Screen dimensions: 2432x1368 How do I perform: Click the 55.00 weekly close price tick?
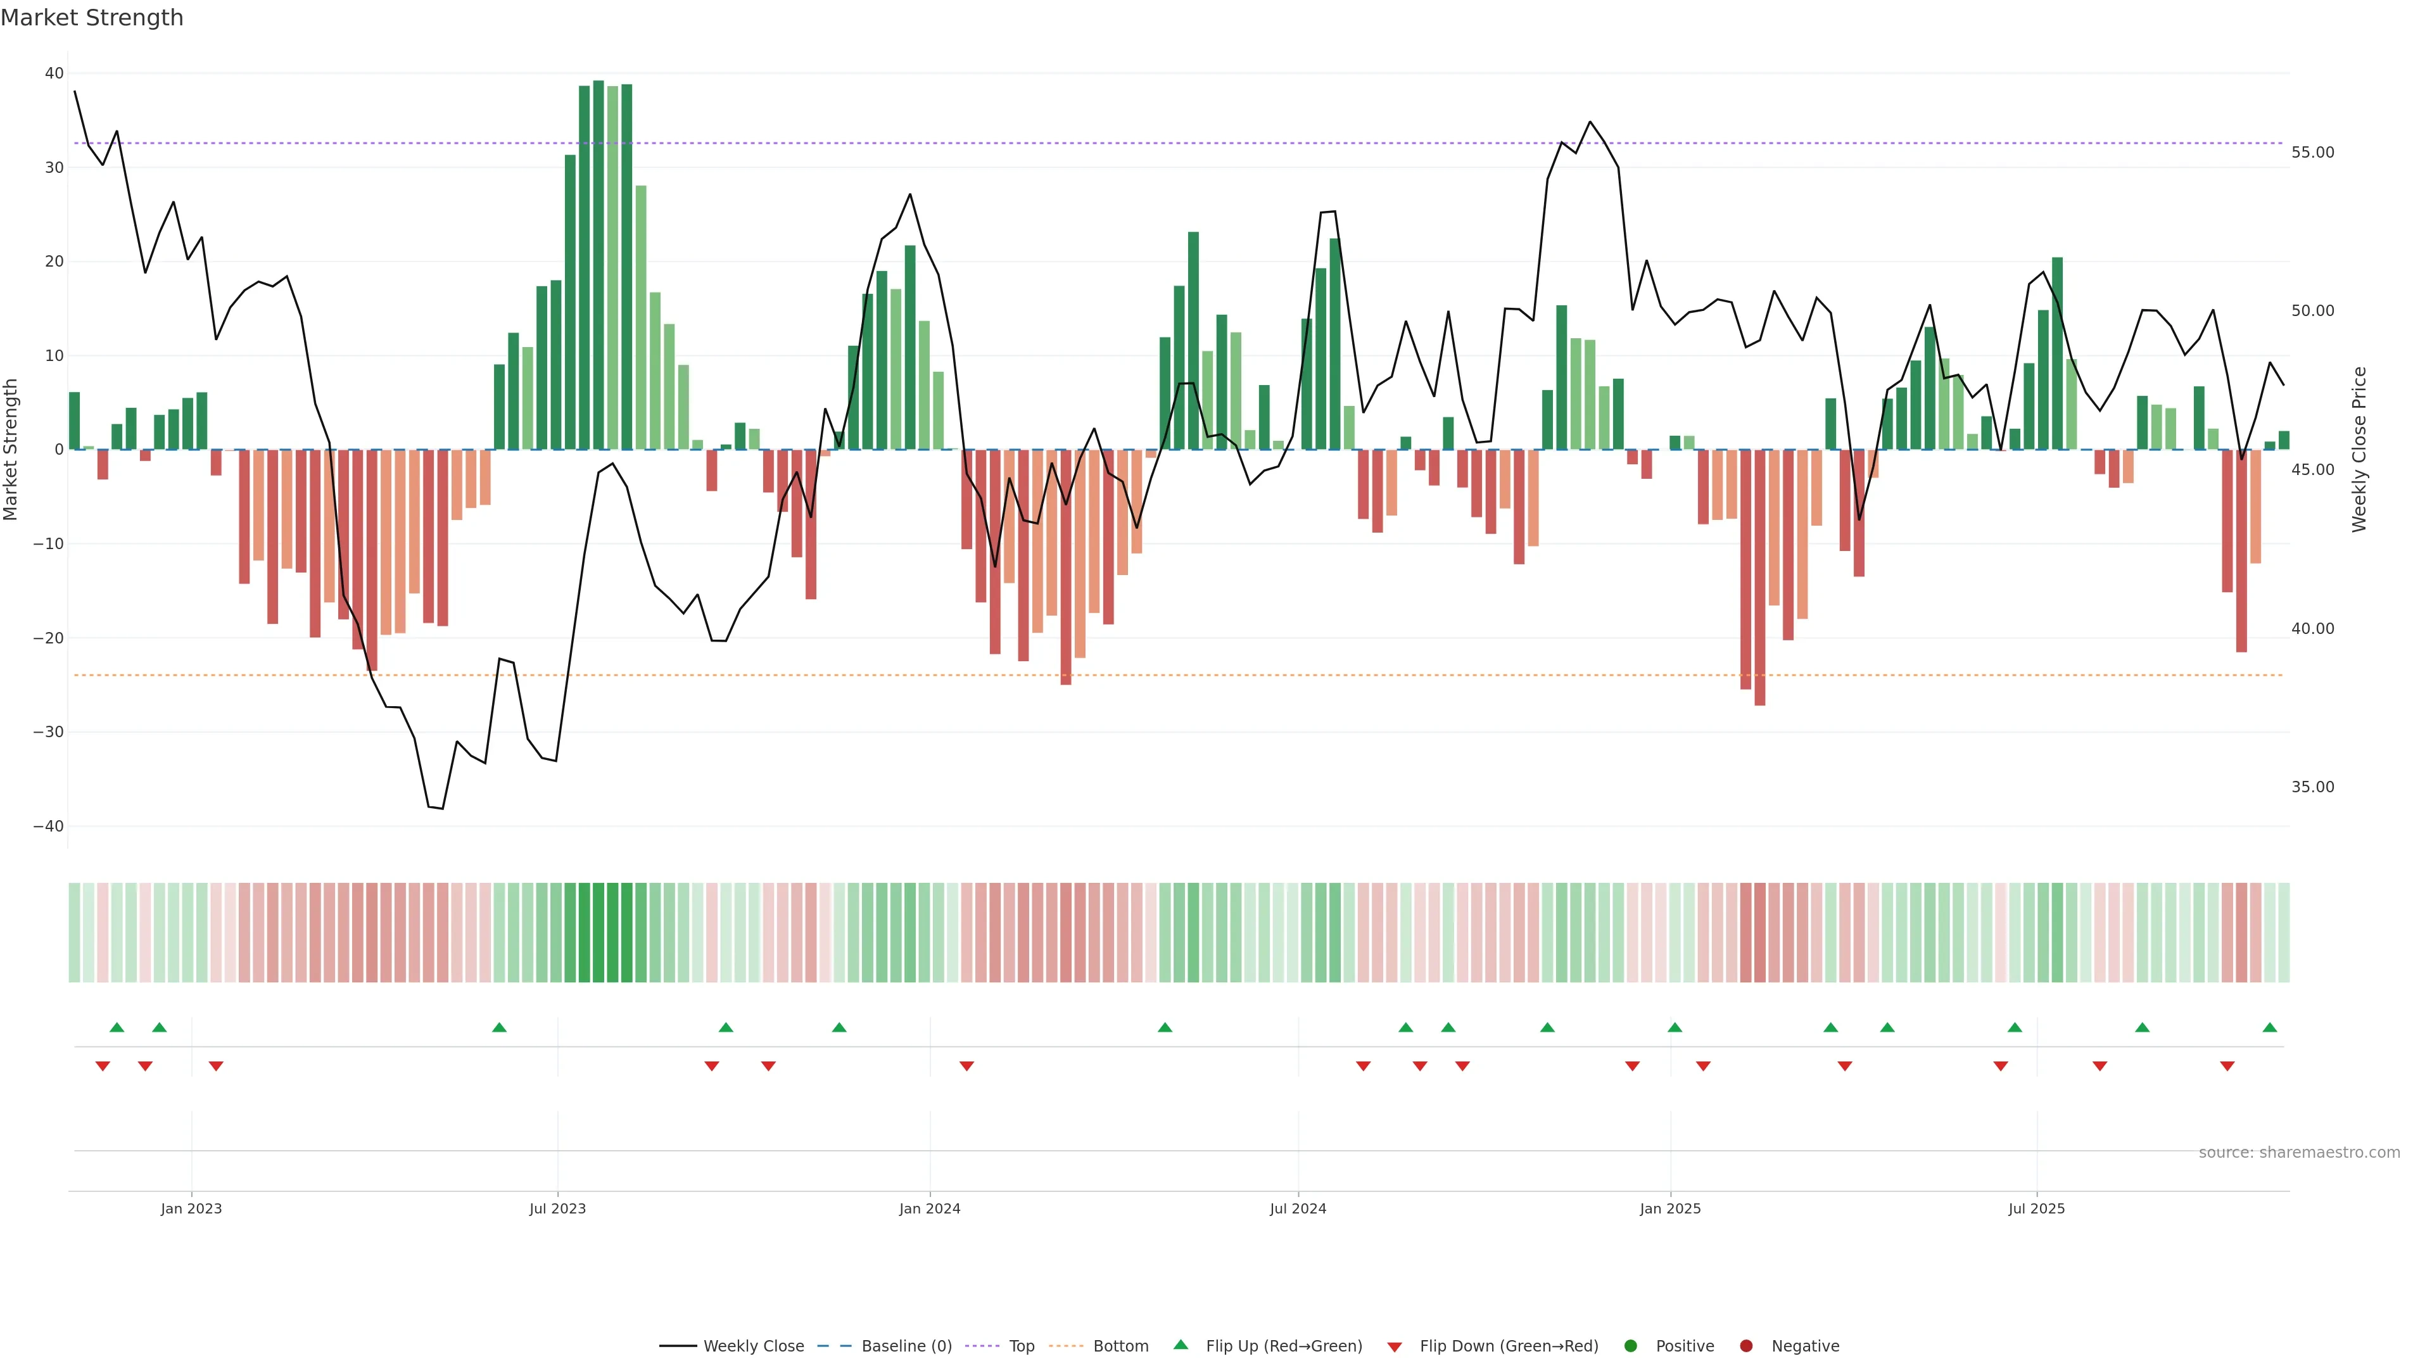click(x=2312, y=152)
